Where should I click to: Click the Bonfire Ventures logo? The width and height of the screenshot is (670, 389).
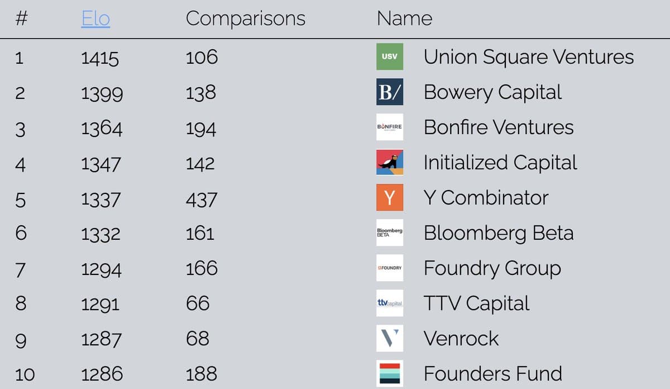[390, 127]
